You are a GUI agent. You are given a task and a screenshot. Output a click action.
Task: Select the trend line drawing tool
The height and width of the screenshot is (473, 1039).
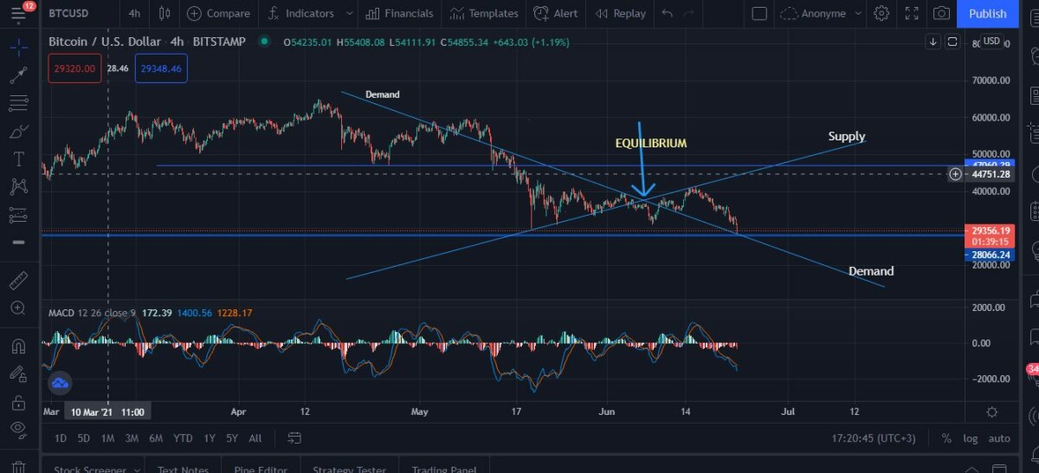pyautogui.click(x=18, y=76)
